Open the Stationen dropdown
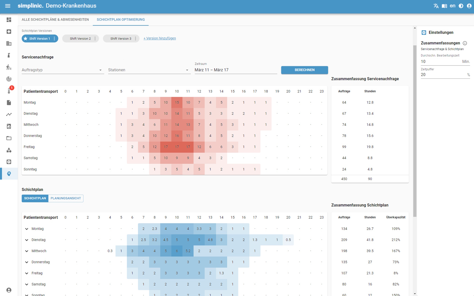474x296 pixels. [x=149, y=70]
